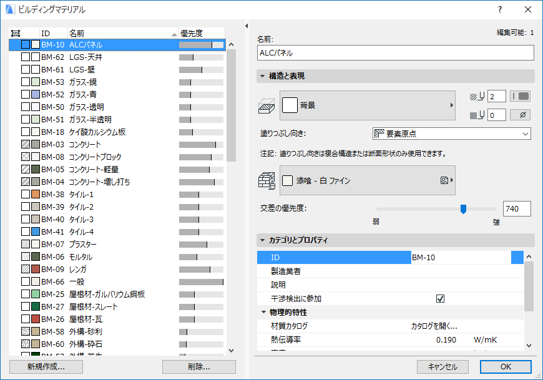Collapse the カテゴリとプロパティ section
This screenshot has width=543, height=380.
(263, 240)
